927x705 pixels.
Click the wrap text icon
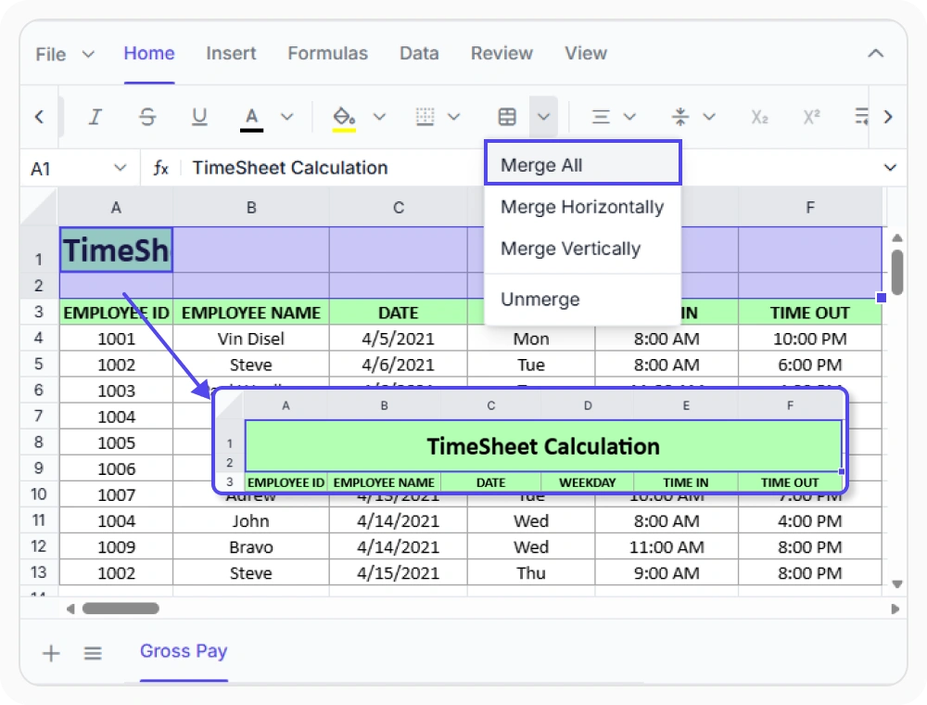point(862,117)
